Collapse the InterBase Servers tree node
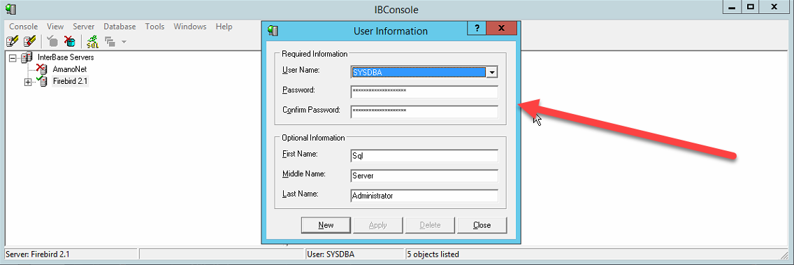 click(13, 59)
